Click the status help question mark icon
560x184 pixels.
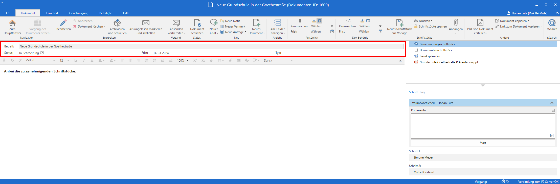click(42, 53)
